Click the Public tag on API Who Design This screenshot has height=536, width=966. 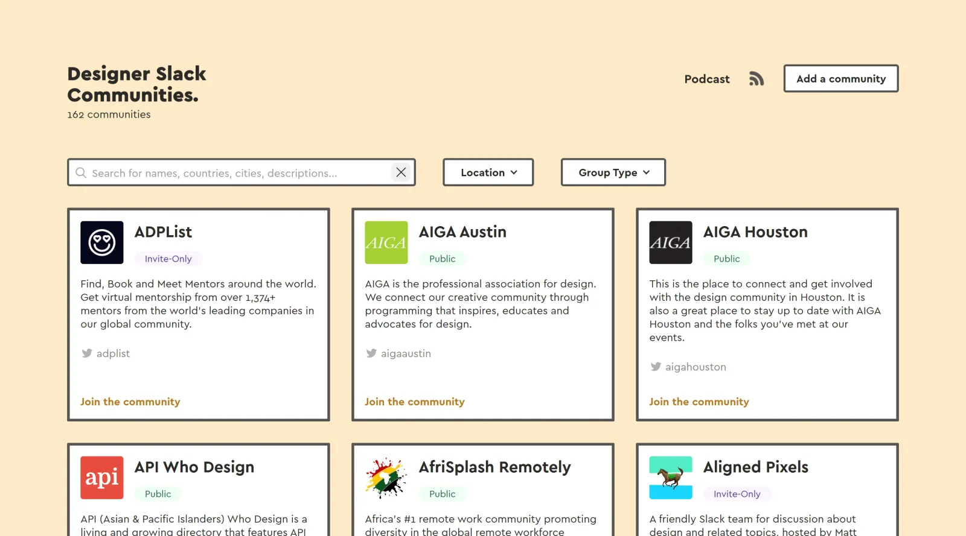click(158, 494)
